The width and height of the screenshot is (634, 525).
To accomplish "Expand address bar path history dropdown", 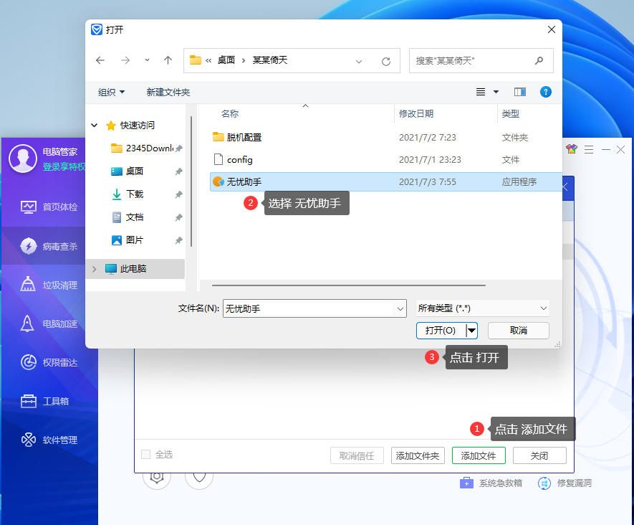I will [359, 61].
